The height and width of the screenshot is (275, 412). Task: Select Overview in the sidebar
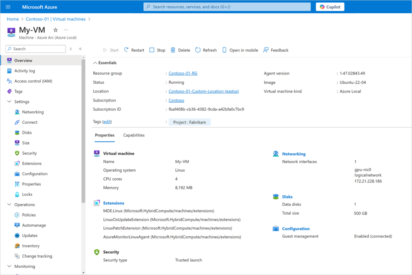pyautogui.click(x=41, y=60)
